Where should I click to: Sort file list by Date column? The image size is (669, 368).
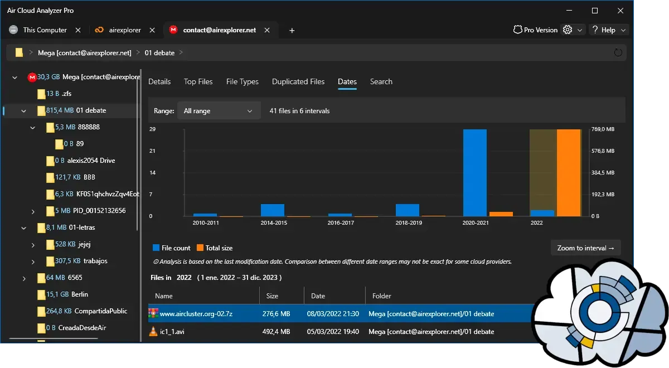pyautogui.click(x=334, y=296)
